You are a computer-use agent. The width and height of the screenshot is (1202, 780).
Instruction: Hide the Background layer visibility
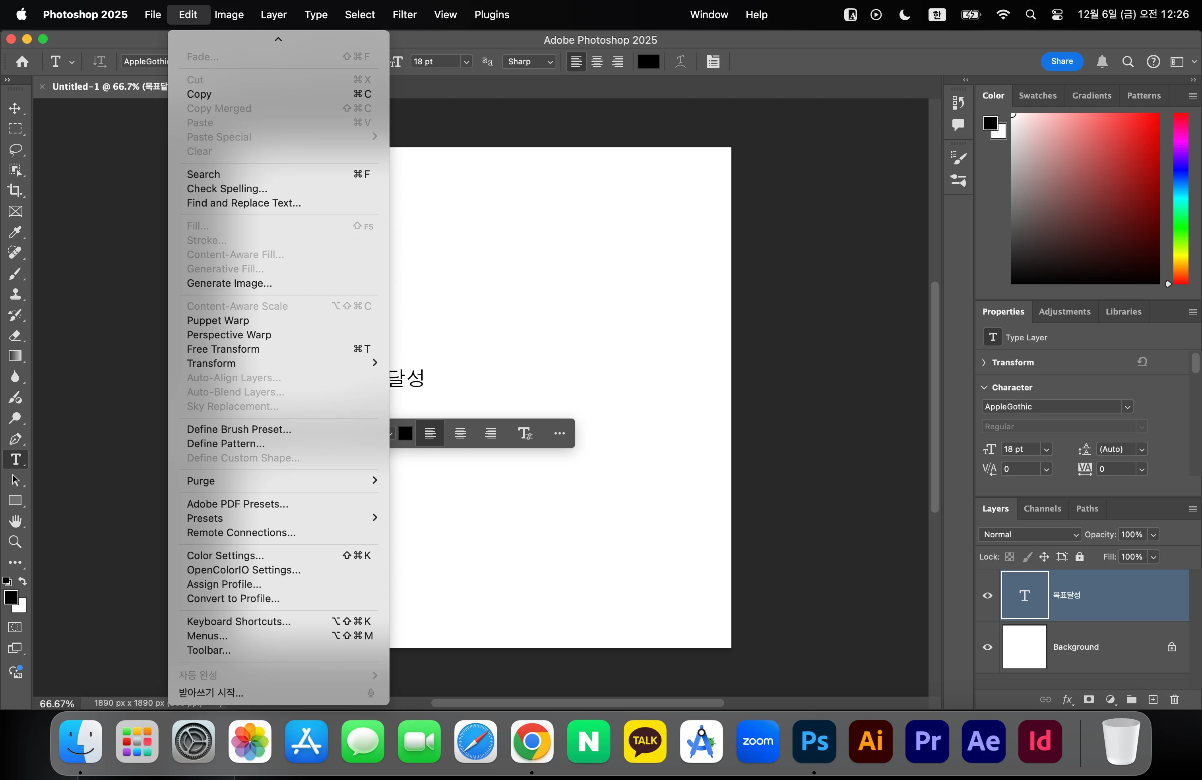click(x=987, y=647)
